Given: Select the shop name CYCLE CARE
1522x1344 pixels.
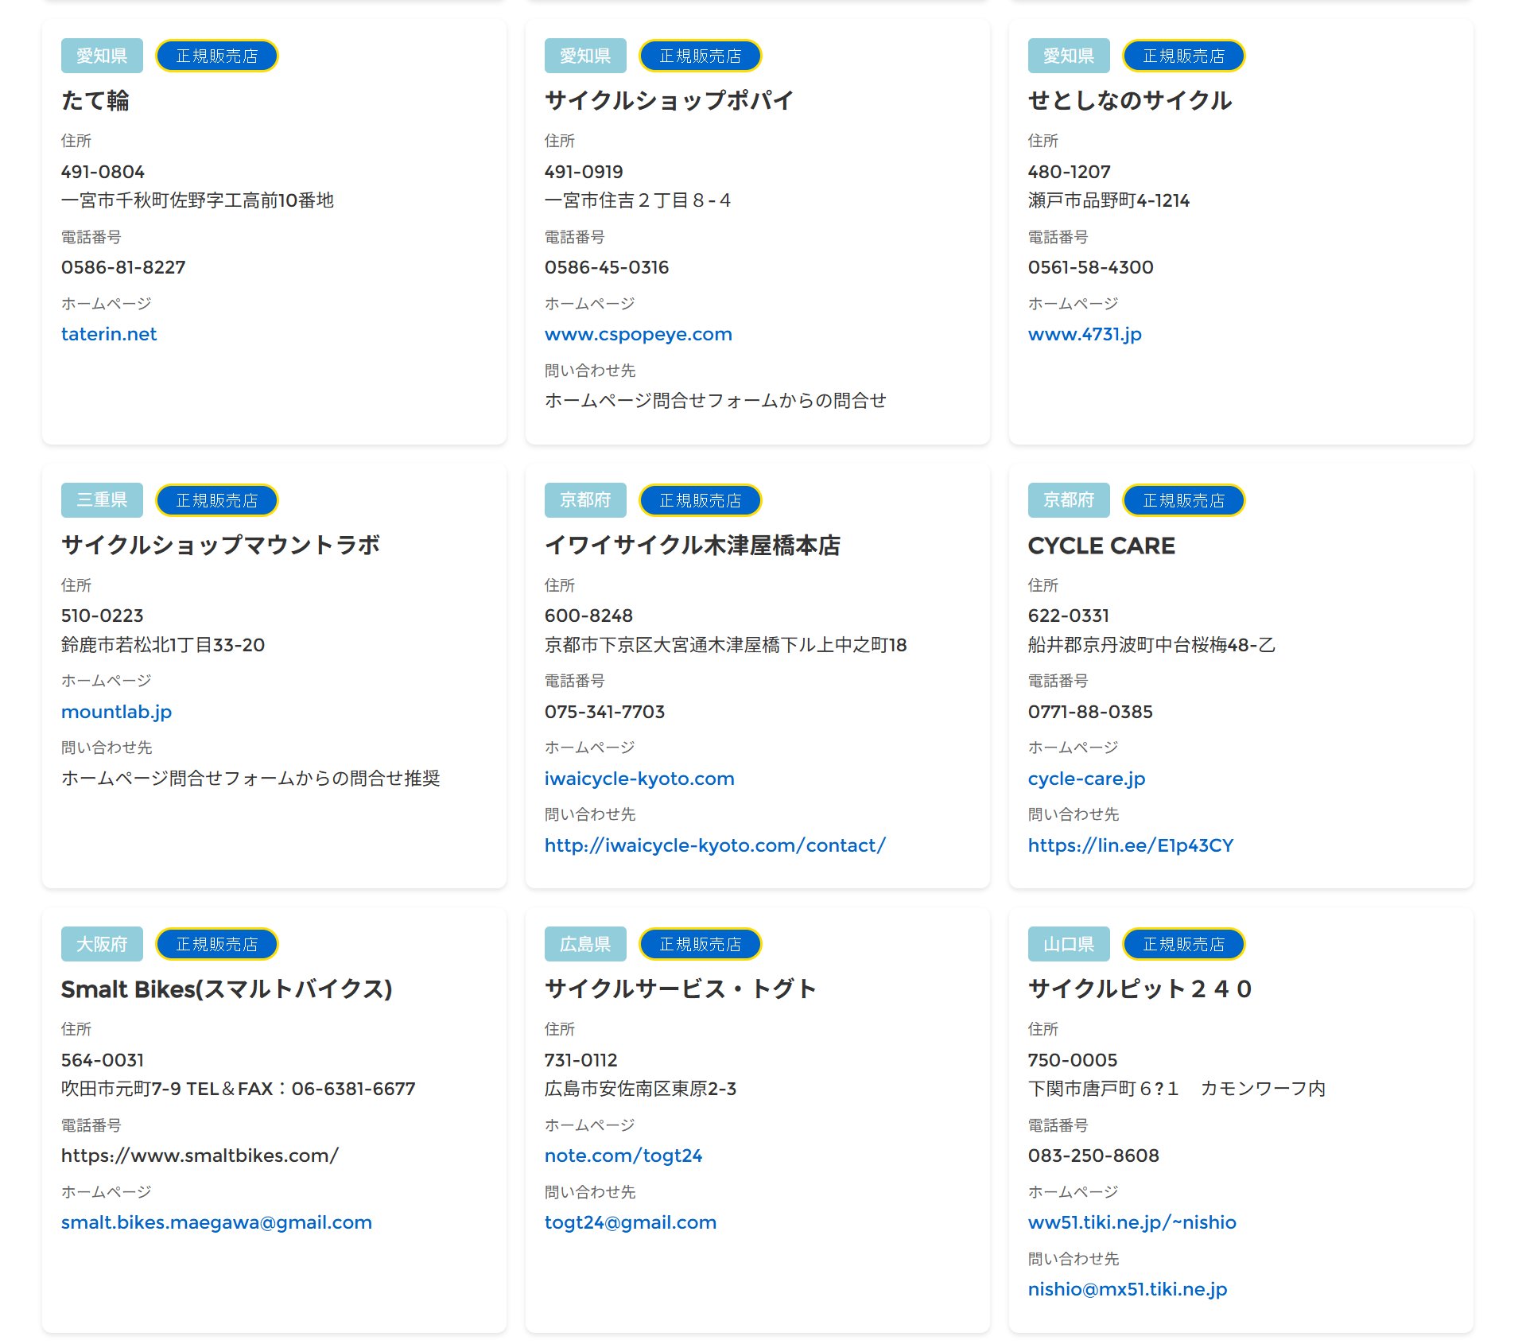Looking at the screenshot, I should [1101, 546].
